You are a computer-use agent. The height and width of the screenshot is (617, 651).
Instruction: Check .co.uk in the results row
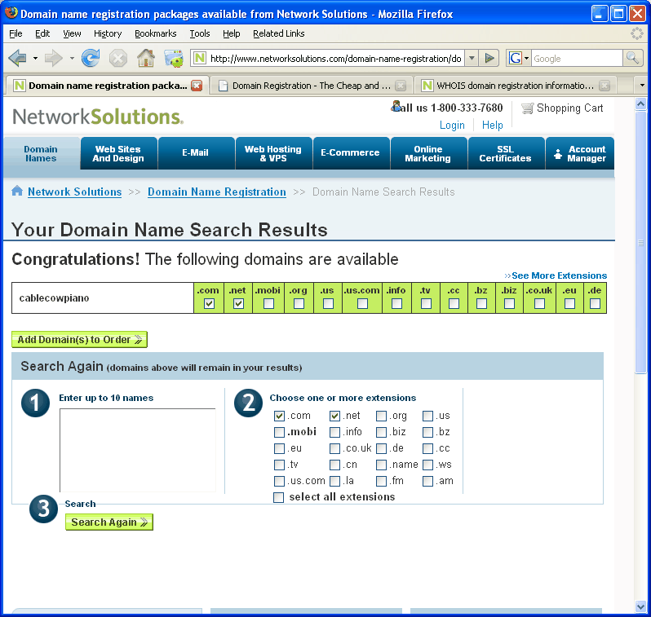540,304
